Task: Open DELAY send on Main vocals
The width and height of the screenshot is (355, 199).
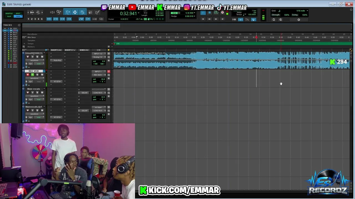Action: click(85, 93)
